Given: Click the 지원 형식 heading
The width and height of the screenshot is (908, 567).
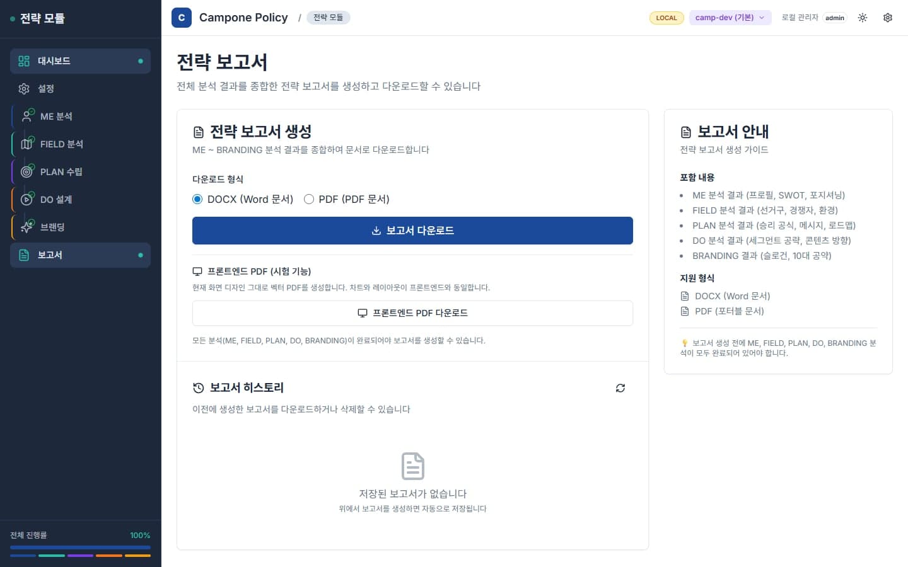Looking at the screenshot, I should pos(697,278).
